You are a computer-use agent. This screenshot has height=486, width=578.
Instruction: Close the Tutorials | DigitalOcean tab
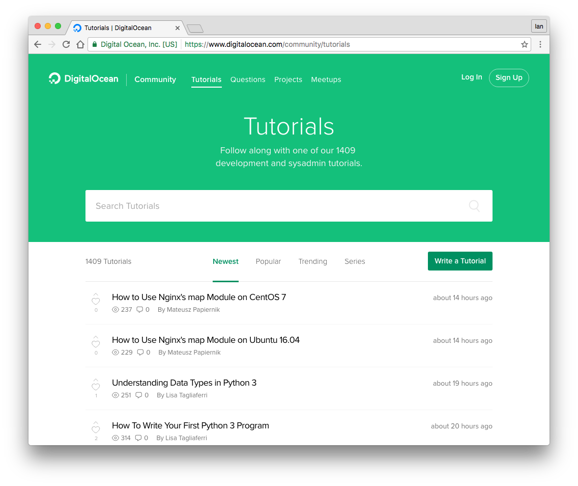click(x=177, y=28)
